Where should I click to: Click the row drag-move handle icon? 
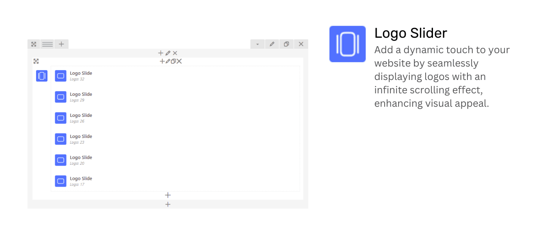click(x=34, y=44)
